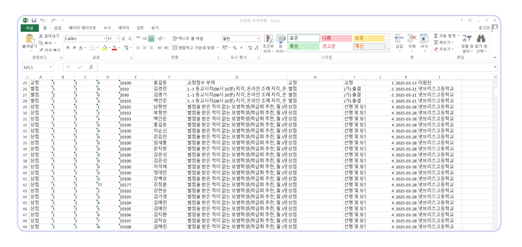
Task: Open the font size 11 dropdown
Action: click(x=118, y=39)
